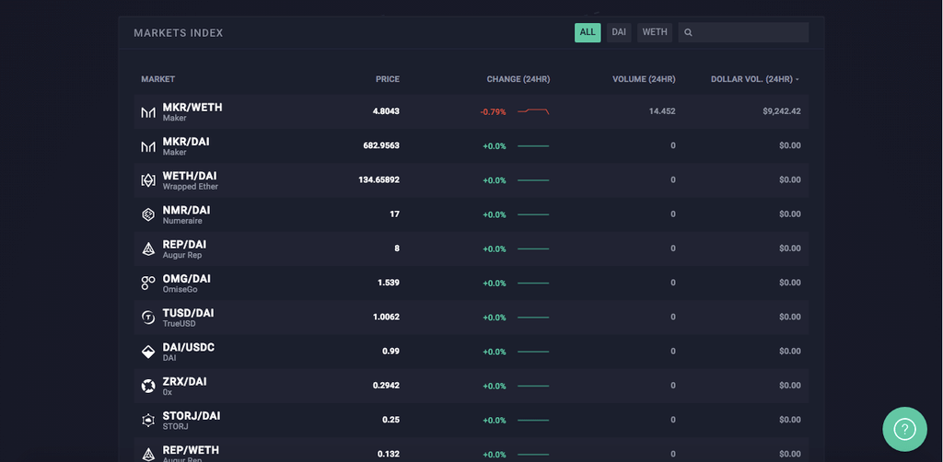Screen dimensions: 943x462
Task: Click the price 1.0062 for TUSD/DAI
Action: pyautogui.click(x=386, y=318)
